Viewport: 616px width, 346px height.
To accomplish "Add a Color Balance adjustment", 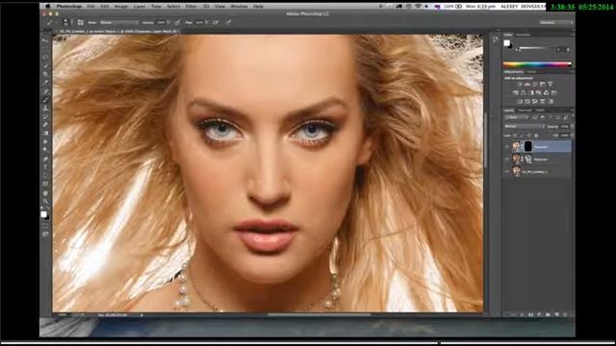I will (x=524, y=92).
